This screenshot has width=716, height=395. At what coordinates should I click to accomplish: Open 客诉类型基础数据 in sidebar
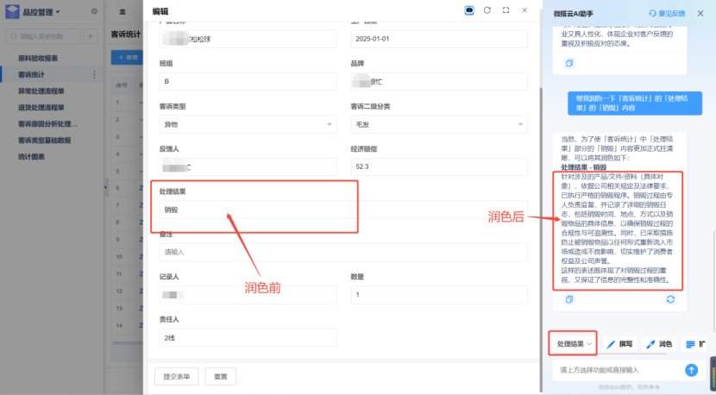pyautogui.click(x=44, y=141)
